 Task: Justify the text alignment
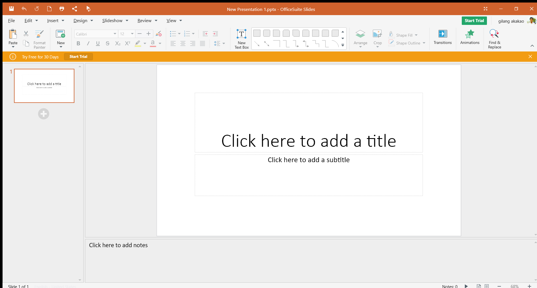(x=202, y=43)
